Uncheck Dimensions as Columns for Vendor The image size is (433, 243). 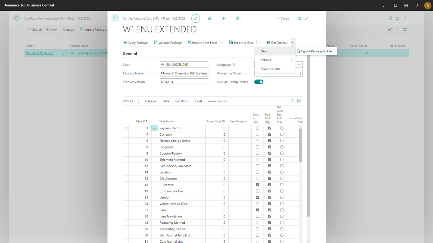coord(258,197)
